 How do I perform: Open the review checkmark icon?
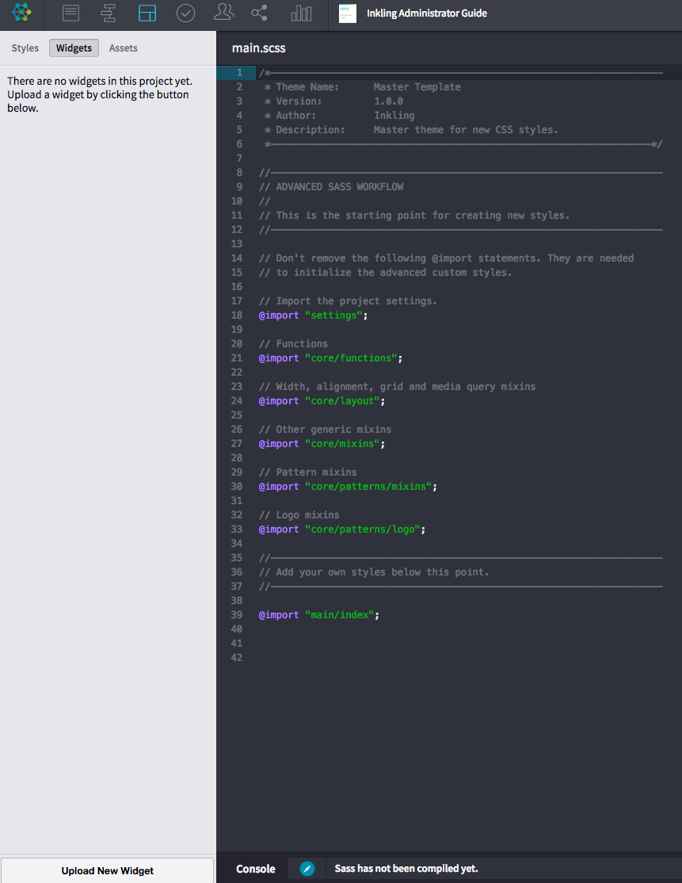[x=185, y=13]
